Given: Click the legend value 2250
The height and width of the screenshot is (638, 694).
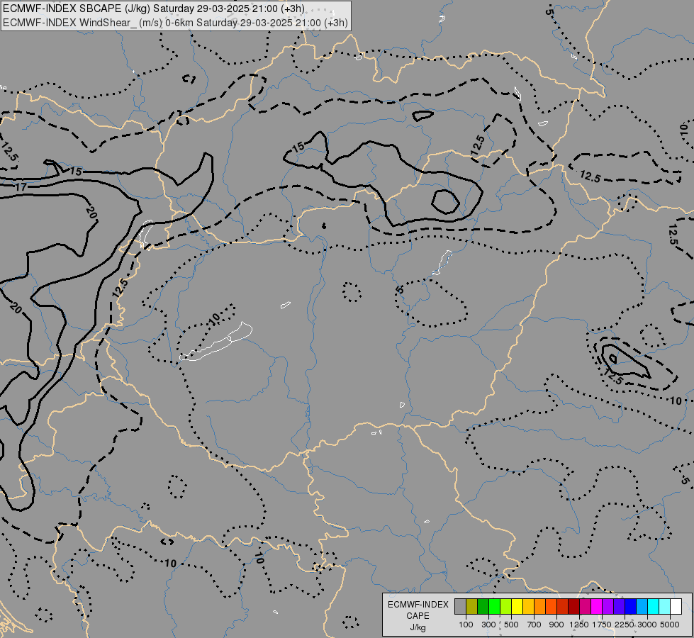Looking at the screenshot, I should pyautogui.click(x=625, y=625).
